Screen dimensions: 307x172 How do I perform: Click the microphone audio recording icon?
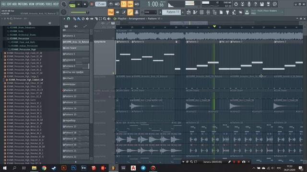249,4
